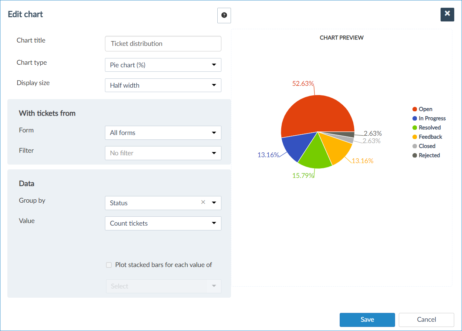
Task: Click the Closed legend marker
Action: (415, 146)
